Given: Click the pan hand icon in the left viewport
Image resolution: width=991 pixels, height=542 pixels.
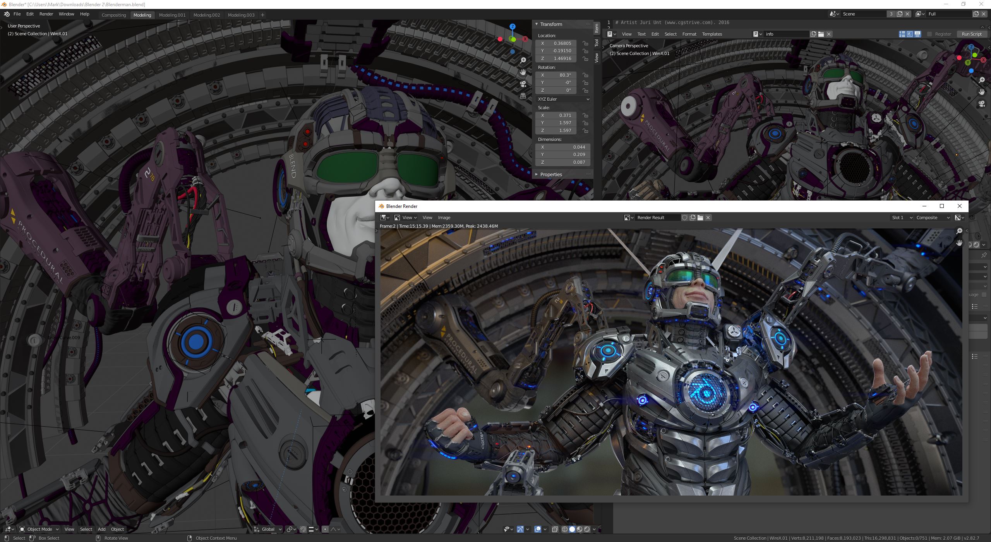Looking at the screenshot, I should point(523,72).
